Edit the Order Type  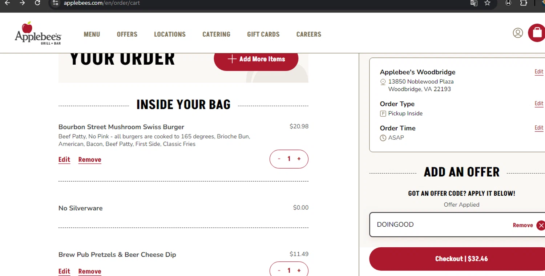(539, 104)
